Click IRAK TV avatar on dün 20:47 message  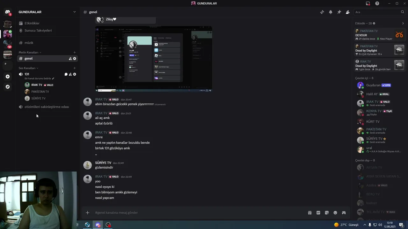click(88, 102)
